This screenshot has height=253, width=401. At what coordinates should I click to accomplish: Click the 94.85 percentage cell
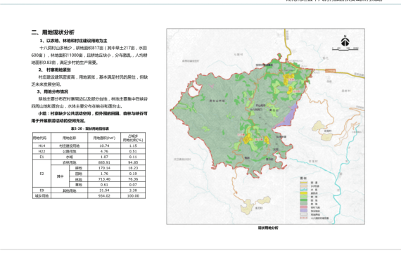tap(133, 162)
